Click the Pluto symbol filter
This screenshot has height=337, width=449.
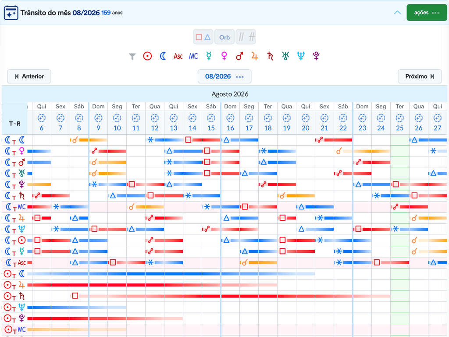coord(316,56)
